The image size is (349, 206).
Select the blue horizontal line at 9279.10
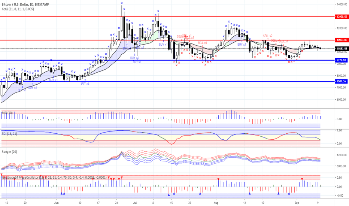pos(167,60)
